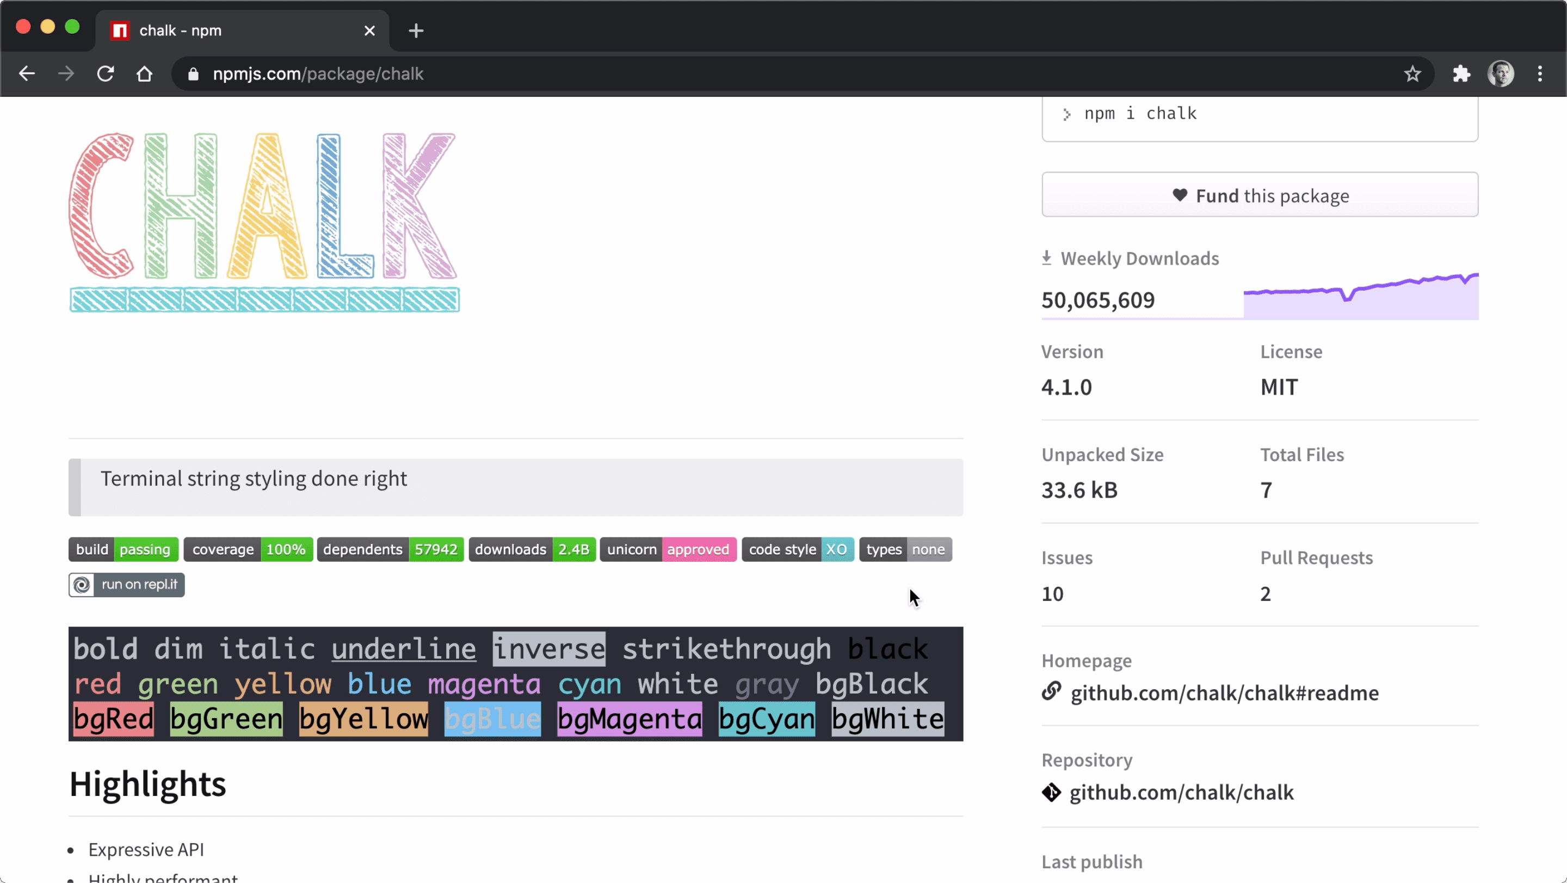This screenshot has height=883, width=1567.
Task: Open the github.com/chalk/chalk repository link
Action: [1181, 792]
